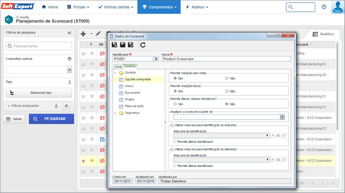Select Sim for Permitir medição sem meta

point(175,78)
